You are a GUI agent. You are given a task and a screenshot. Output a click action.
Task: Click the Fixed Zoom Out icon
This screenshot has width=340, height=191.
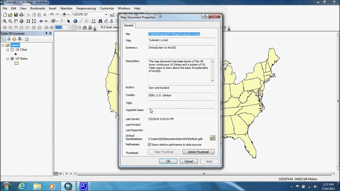click(x=34, y=21)
